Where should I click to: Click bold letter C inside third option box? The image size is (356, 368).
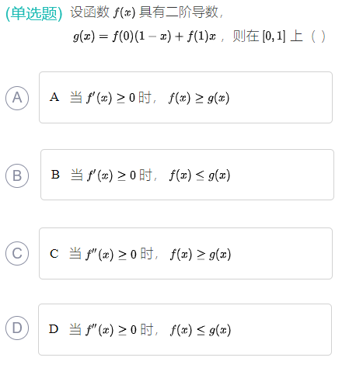coord(54,254)
